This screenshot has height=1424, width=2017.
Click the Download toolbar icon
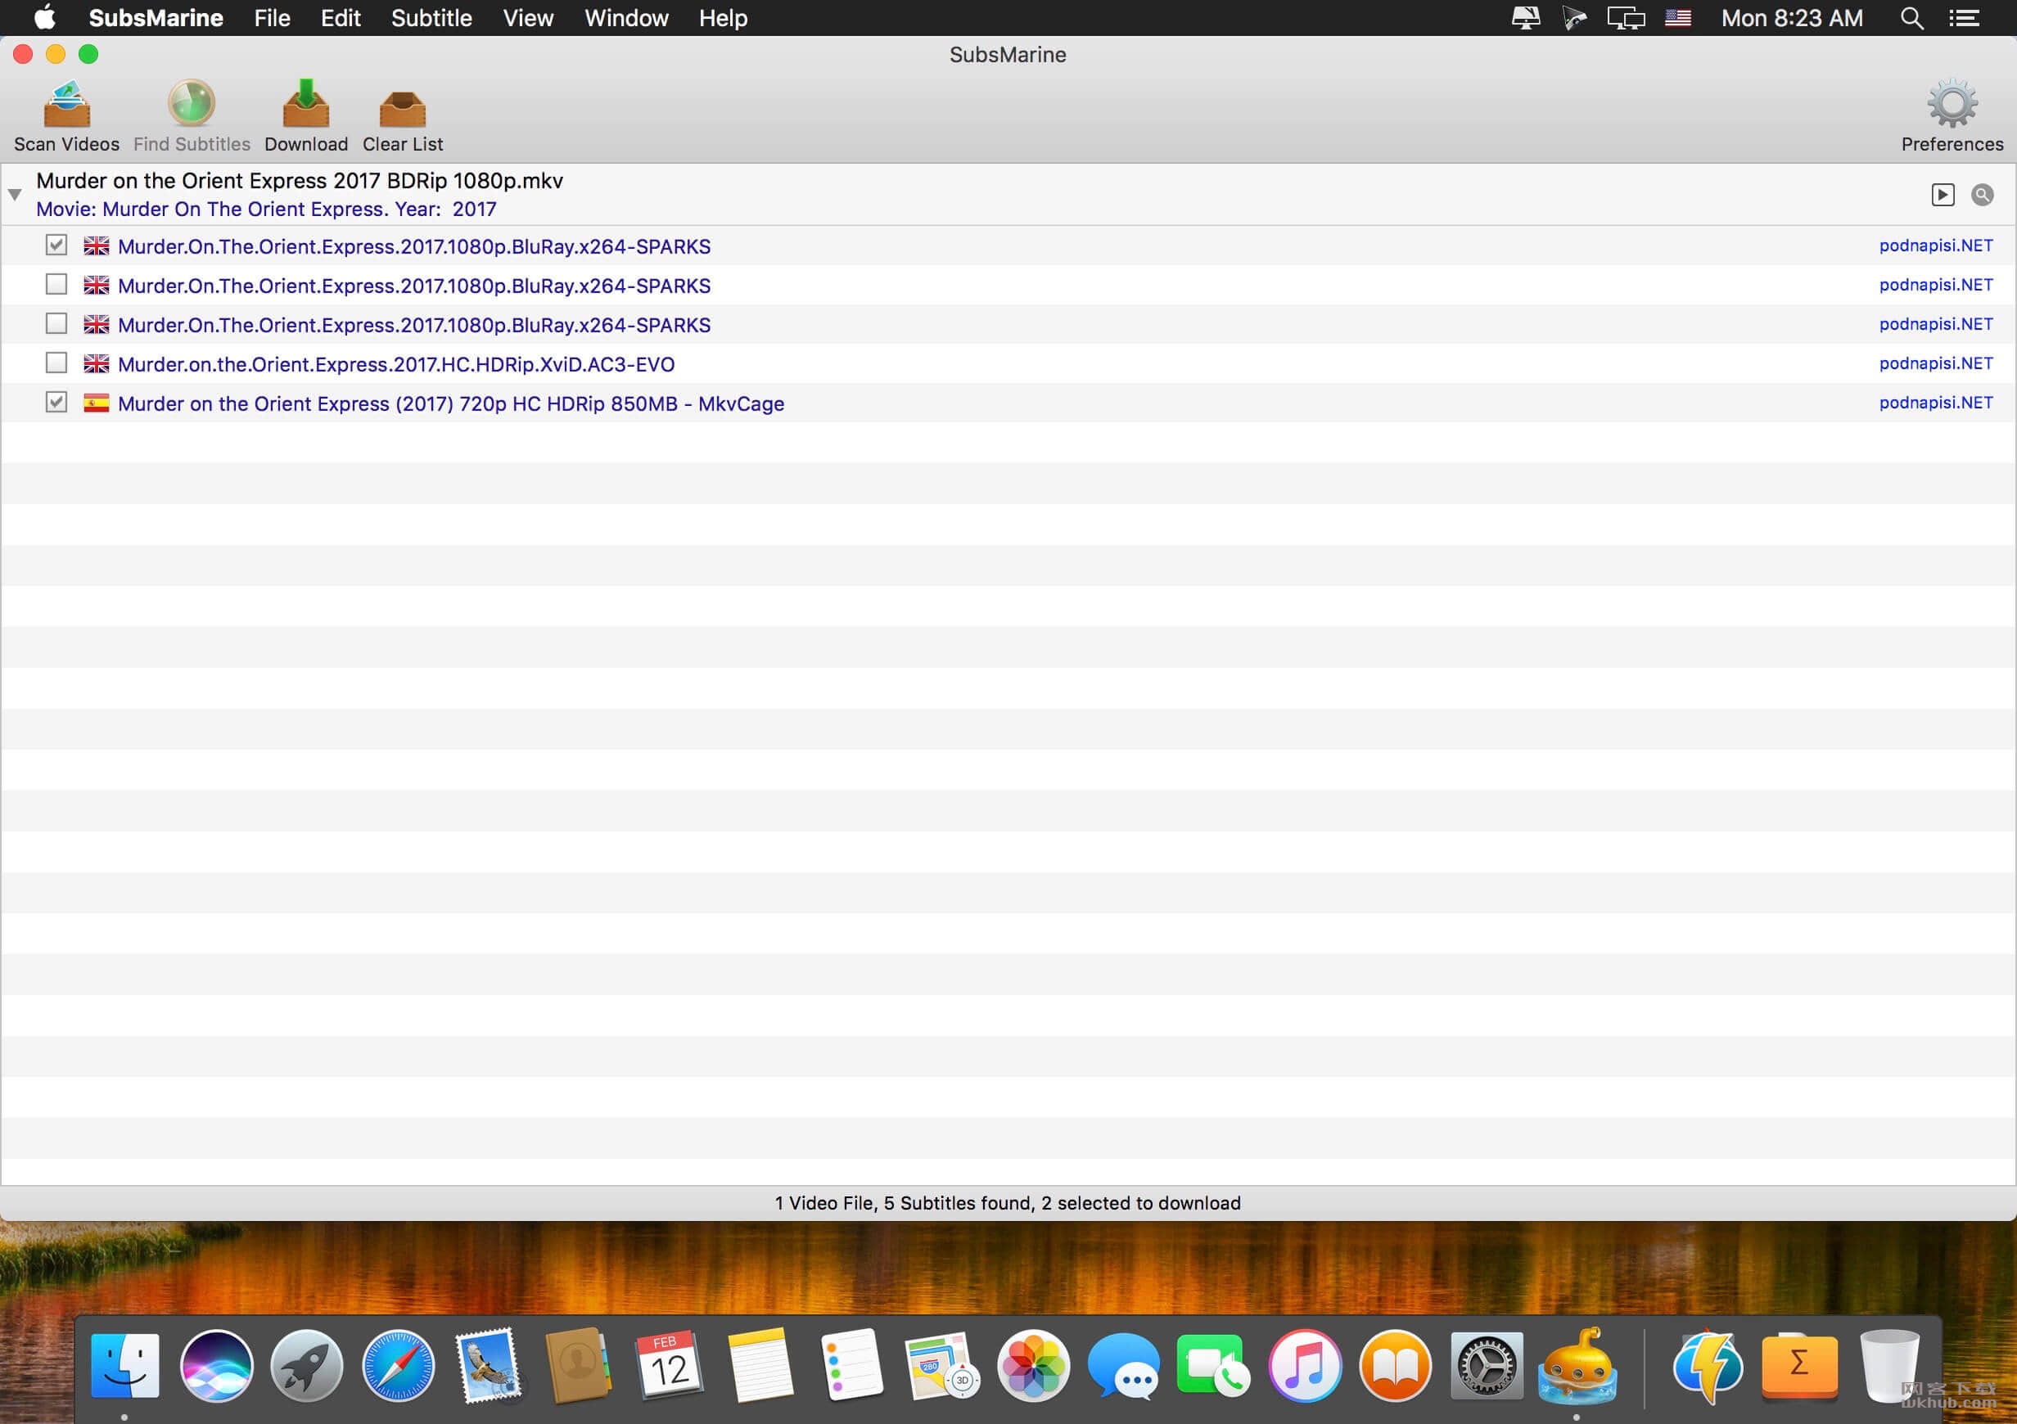[305, 104]
